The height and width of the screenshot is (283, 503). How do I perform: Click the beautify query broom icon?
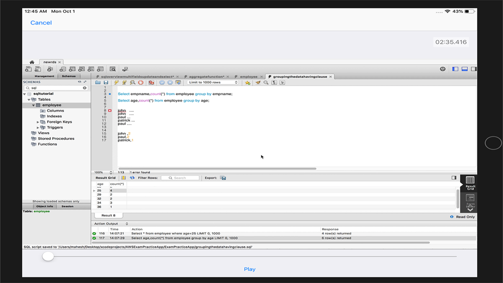pos(258,82)
